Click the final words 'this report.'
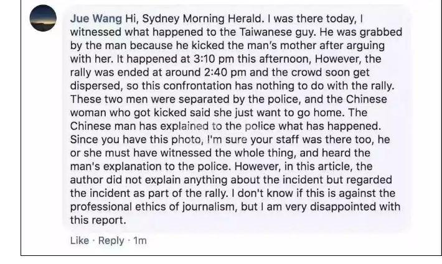The width and height of the screenshot is (442, 264). [98, 220]
